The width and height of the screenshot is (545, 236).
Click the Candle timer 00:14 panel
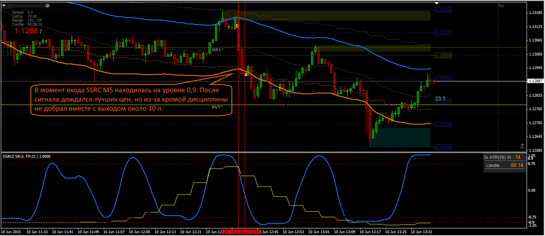505,165
